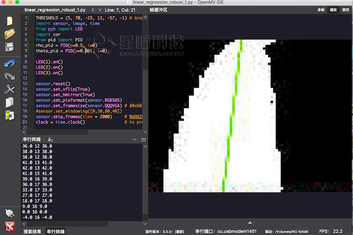Click Zoom button in frame buffer header
Viewport: 353px width, 235px height.
(x=333, y=10)
